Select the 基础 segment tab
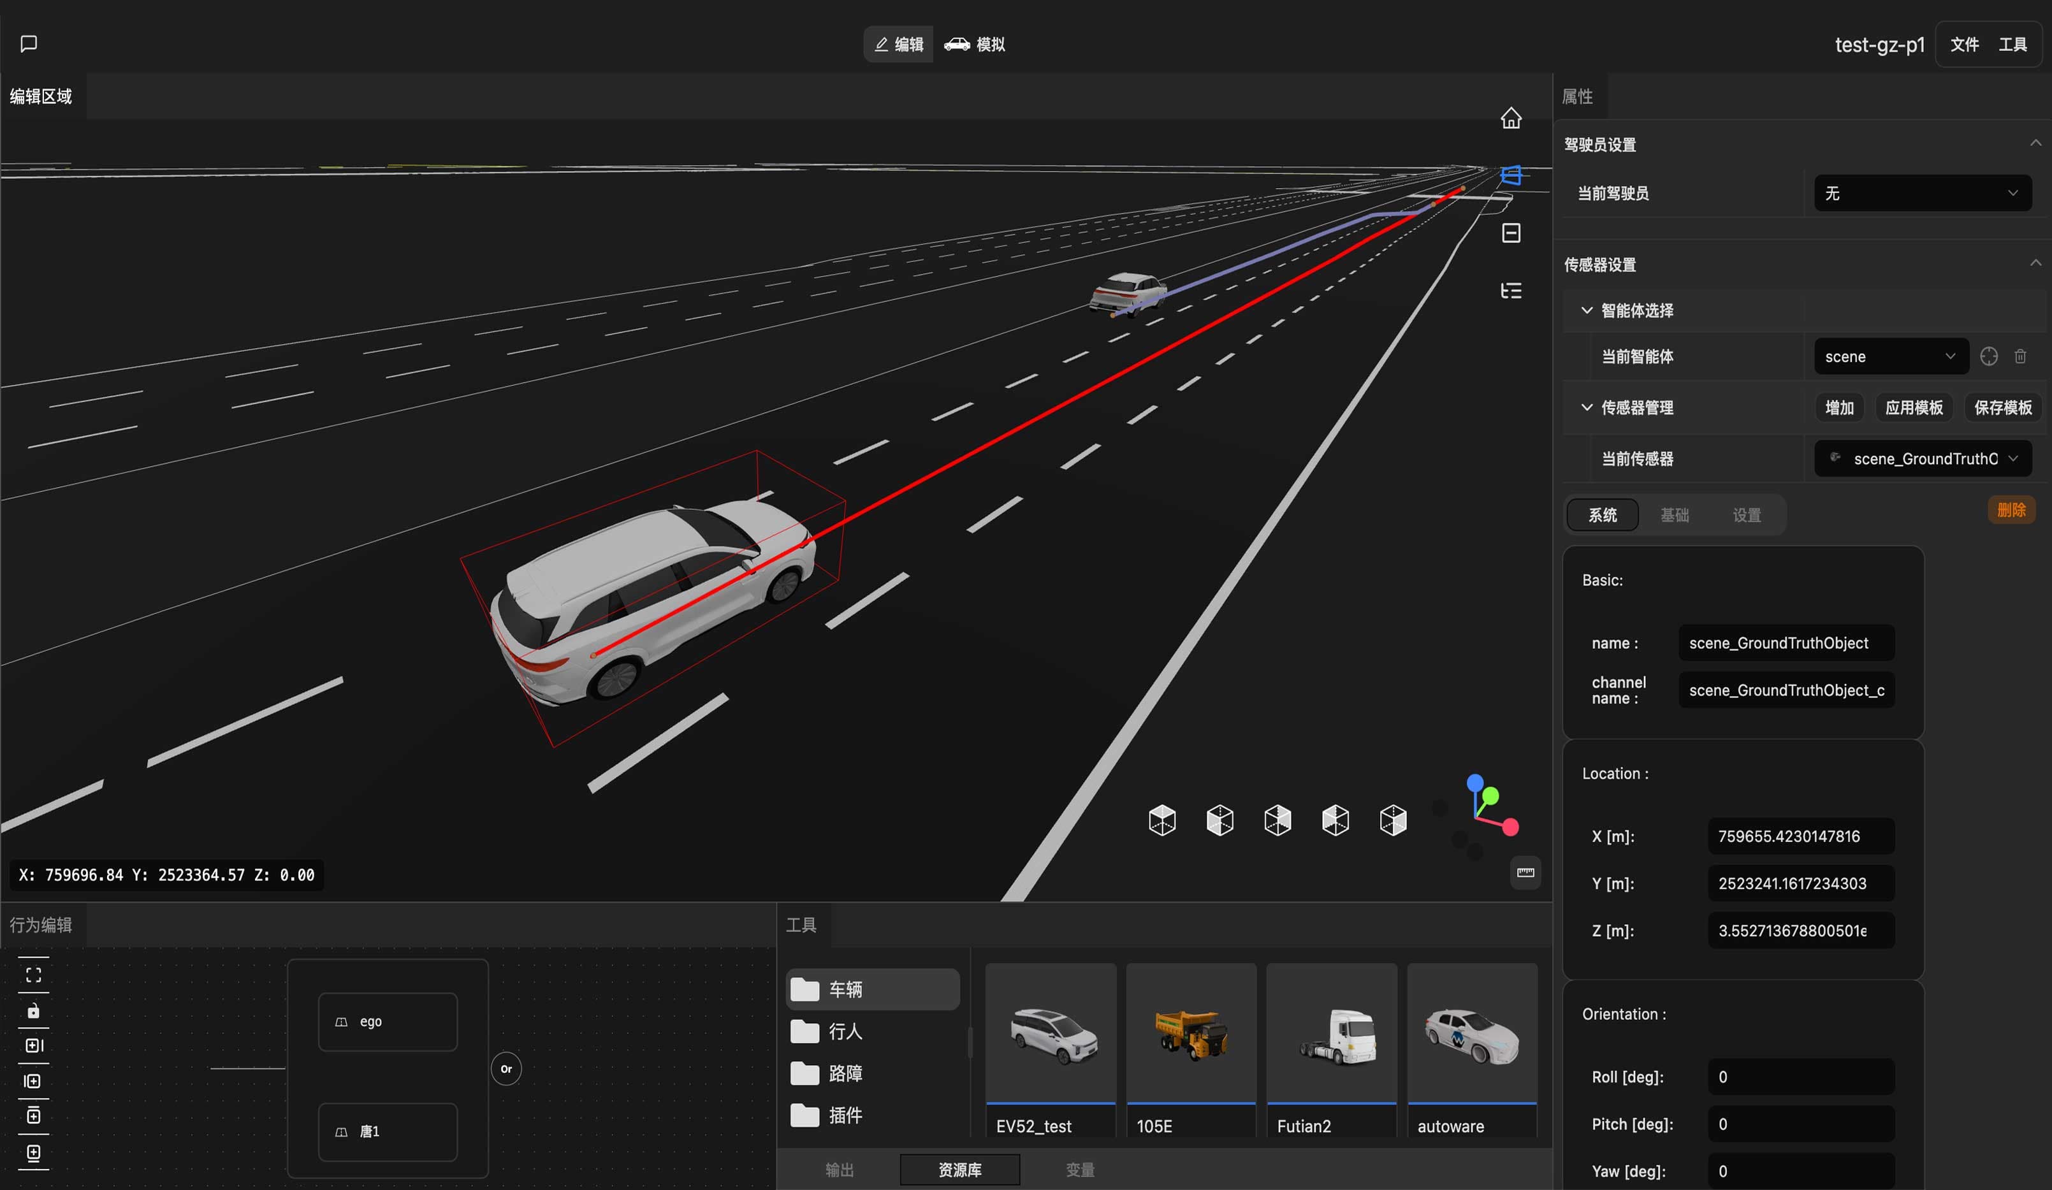This screenshot has height=1190, width=2052. coord(1674,515)
